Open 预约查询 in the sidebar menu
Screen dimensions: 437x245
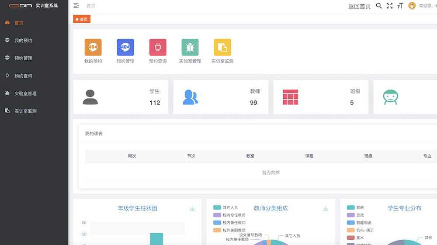tap(34, 76)
